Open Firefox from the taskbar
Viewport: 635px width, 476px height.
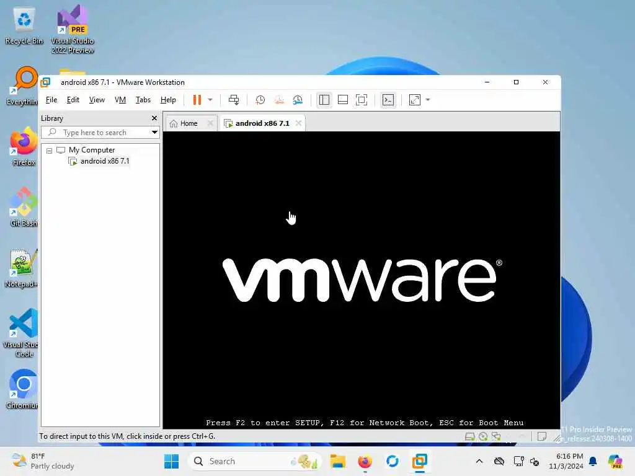[x=365, y=461]
